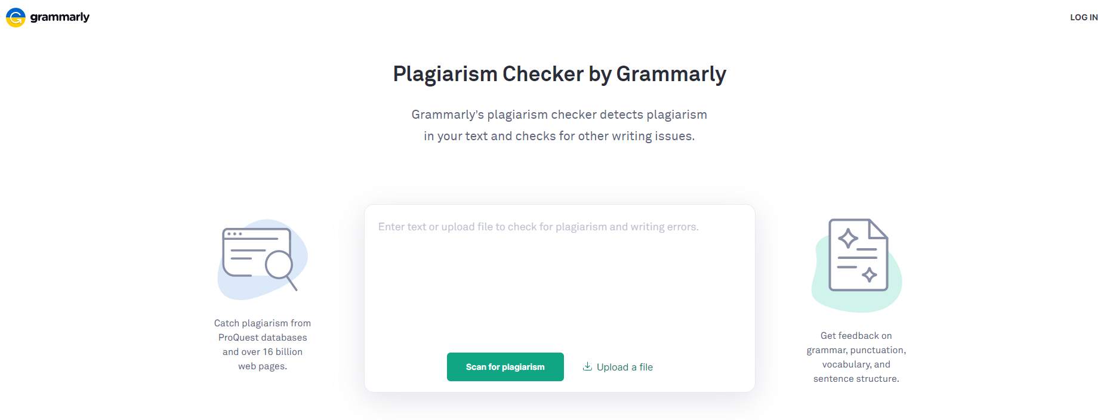Click the Plagiarism Checker by Grammarly heading
This screenshot has width=1110, height=420.
pos(559,74)
